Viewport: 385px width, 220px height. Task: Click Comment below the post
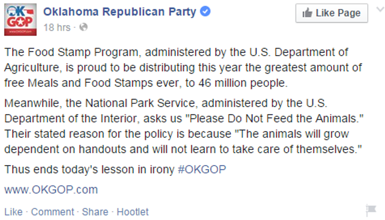click(52, 212)
